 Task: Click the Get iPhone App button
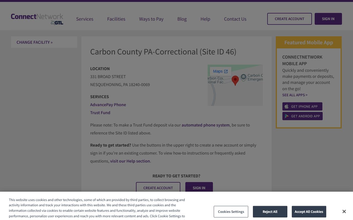coord(302,106)
